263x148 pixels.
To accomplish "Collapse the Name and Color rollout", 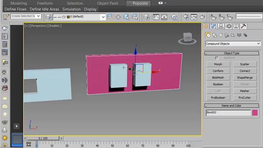I will click(x=231, y=106).
